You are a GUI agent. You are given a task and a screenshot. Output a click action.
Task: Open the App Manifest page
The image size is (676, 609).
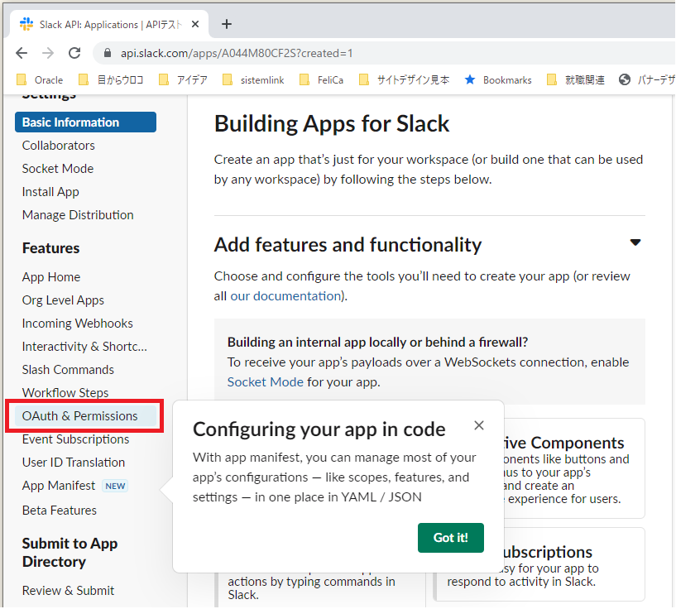(58, 486)
